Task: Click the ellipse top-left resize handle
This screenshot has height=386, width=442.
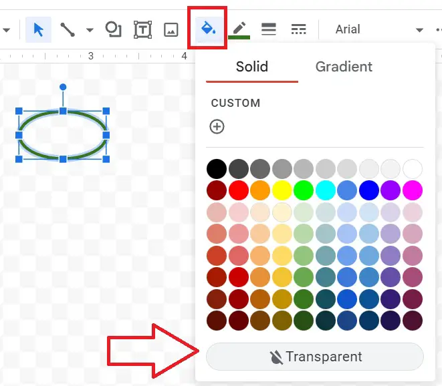Action: (x=19, y=111)
